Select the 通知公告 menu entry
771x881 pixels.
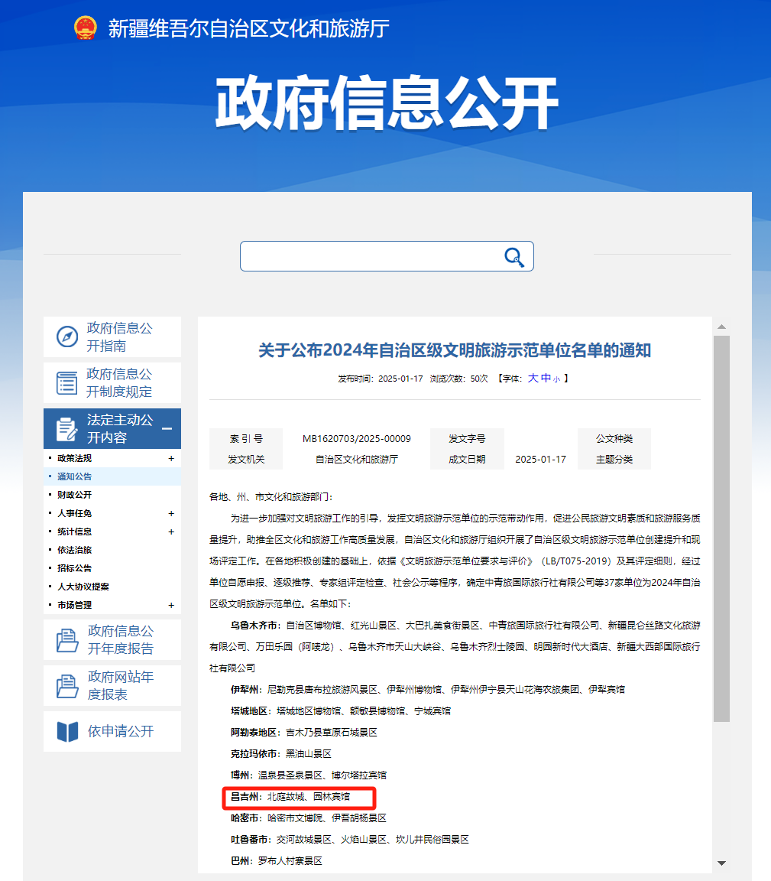coord(76,476)
